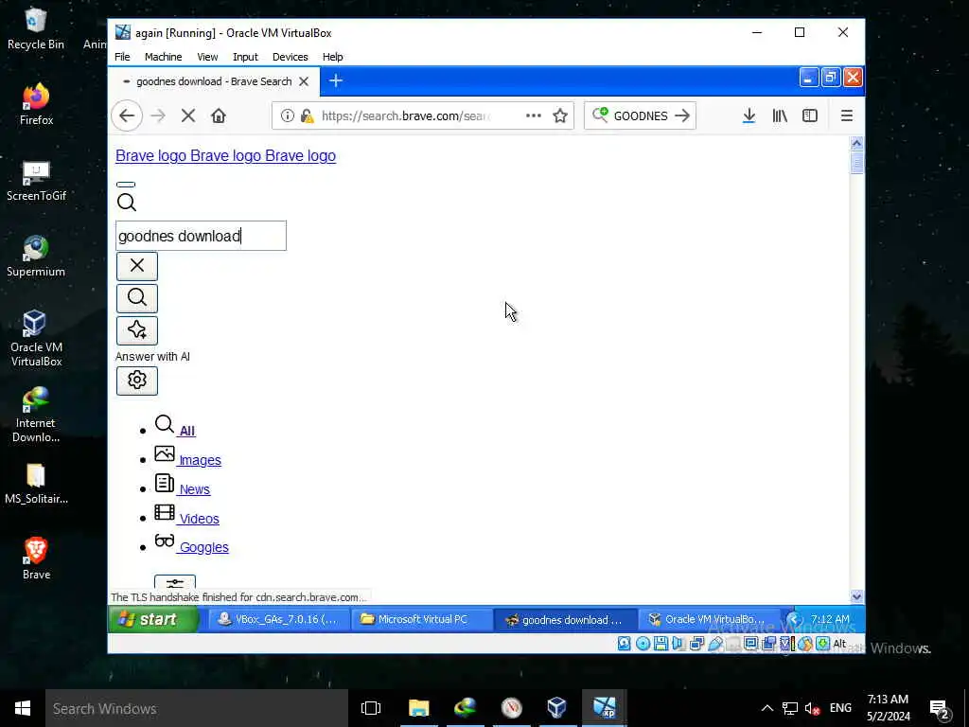Click the Firefox forward arrow button

click(x=158, y=115)
